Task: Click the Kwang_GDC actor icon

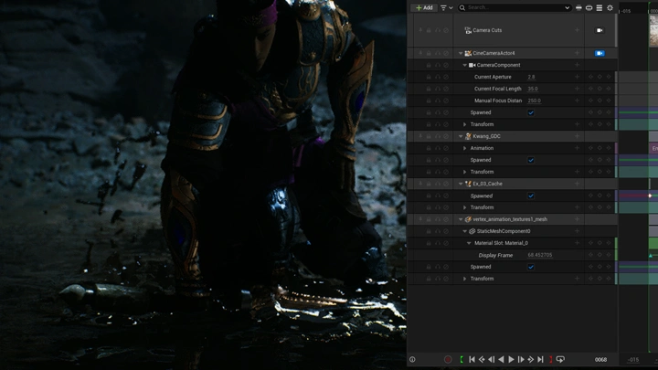Action: point(468,136)
